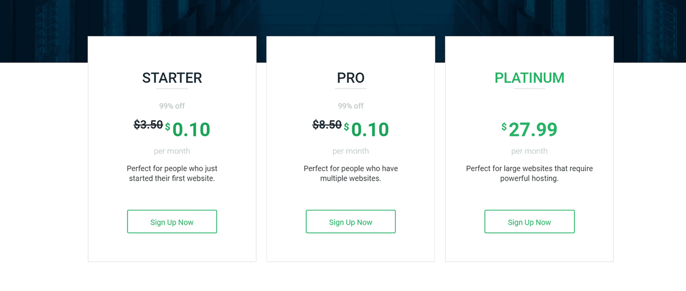686x291 pixels.
Task: Click the $27.99 Platinum price
Action: click(x=533, y=130)
